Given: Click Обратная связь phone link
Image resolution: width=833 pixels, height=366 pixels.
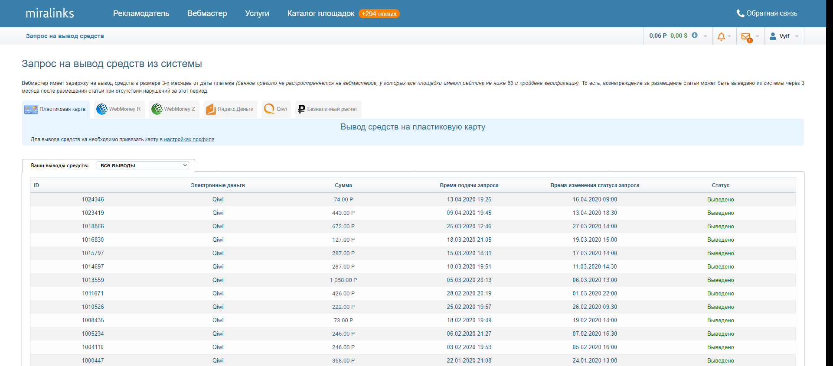Looking at the screenshot, I should coord(767,13).
